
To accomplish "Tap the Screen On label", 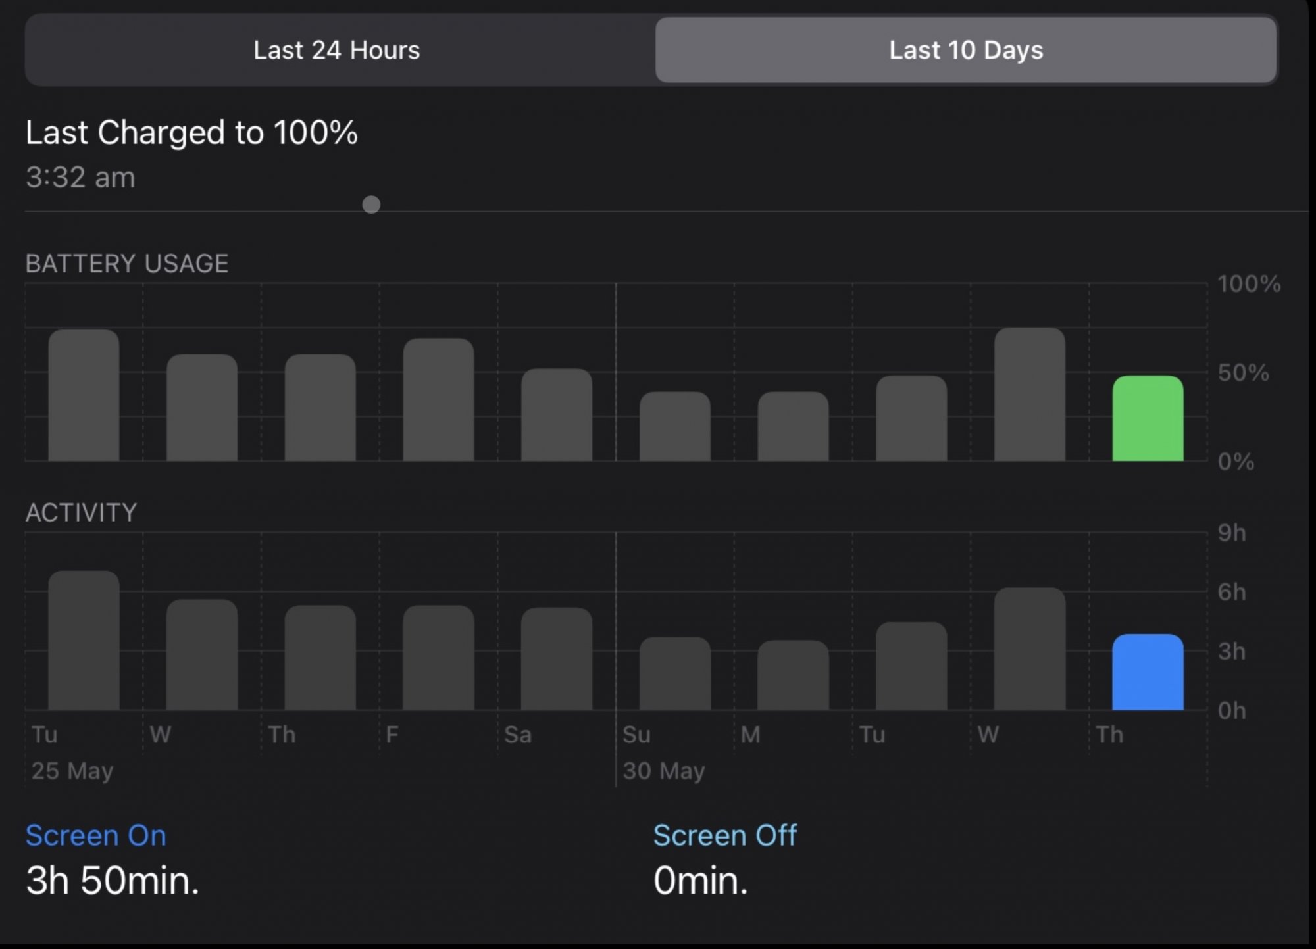I will 95,835.
